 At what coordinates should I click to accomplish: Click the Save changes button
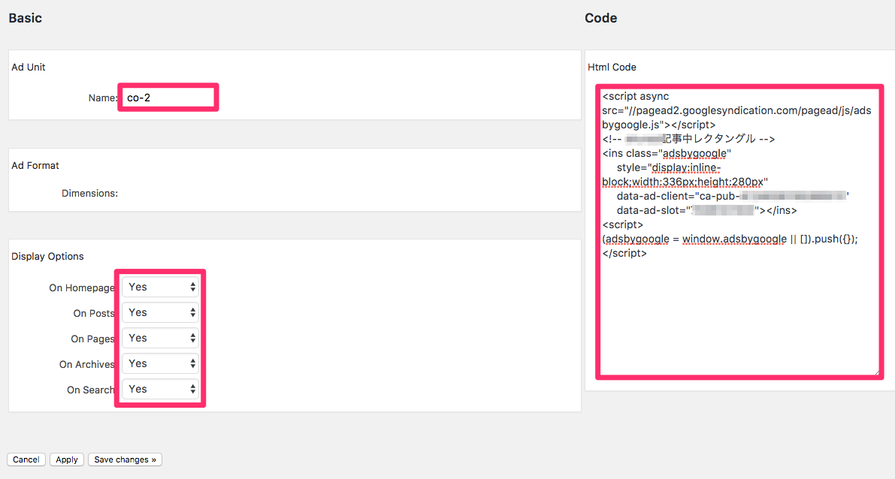[x=125, y=459]
